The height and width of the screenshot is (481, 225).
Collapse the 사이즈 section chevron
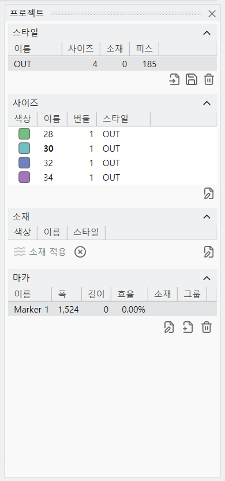(x=207, y=103)
